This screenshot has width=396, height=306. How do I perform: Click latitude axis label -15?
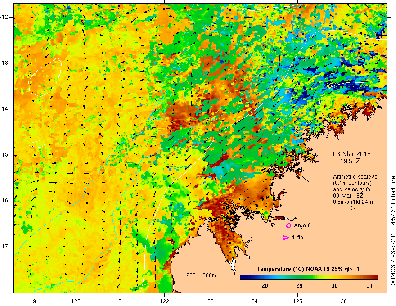tap(4, 155)
